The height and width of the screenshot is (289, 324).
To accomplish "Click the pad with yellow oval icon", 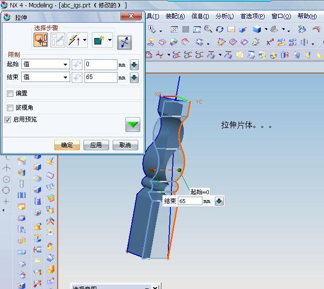I will coord(38,178).
